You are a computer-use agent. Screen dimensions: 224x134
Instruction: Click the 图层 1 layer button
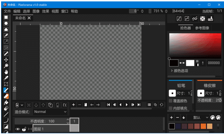click(x=51, y=129)
